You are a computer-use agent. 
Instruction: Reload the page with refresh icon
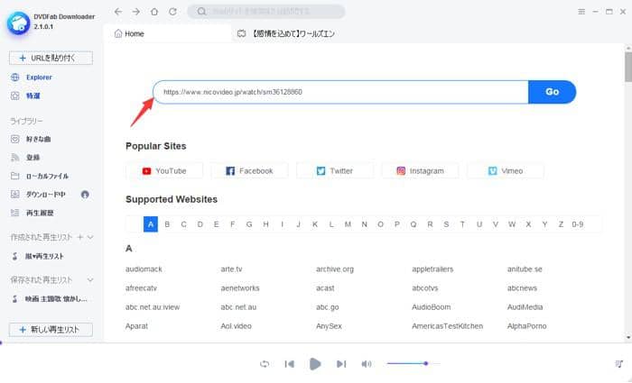point(172,12)
